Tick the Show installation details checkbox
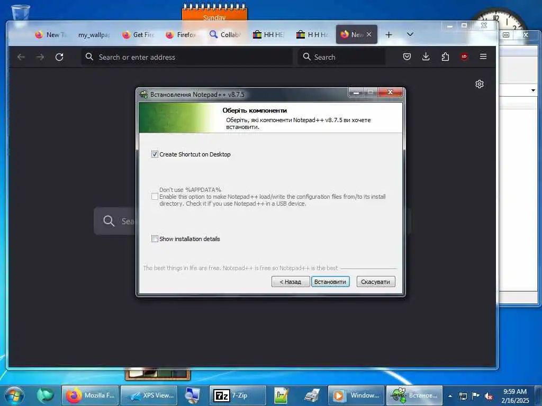The width and height of the screenshot is (542, 406). pyautogui.click(x=155, y=238)
